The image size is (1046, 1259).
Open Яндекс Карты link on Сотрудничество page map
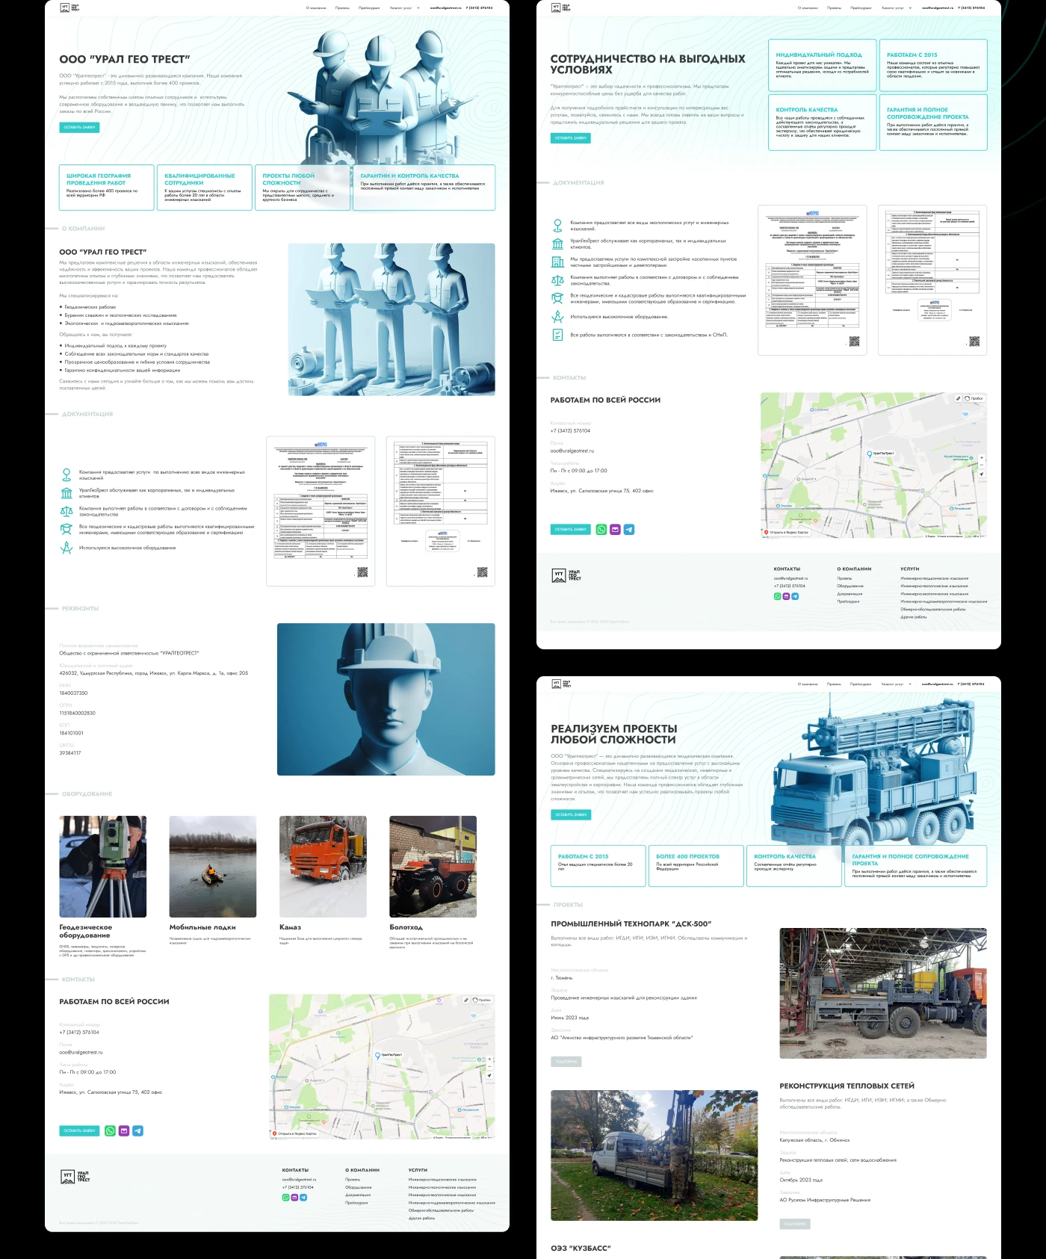[x=787, y=532]
